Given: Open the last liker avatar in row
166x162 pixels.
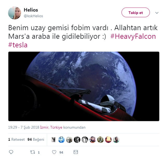Looking at the screenshot, I should (x=116, y=139).
